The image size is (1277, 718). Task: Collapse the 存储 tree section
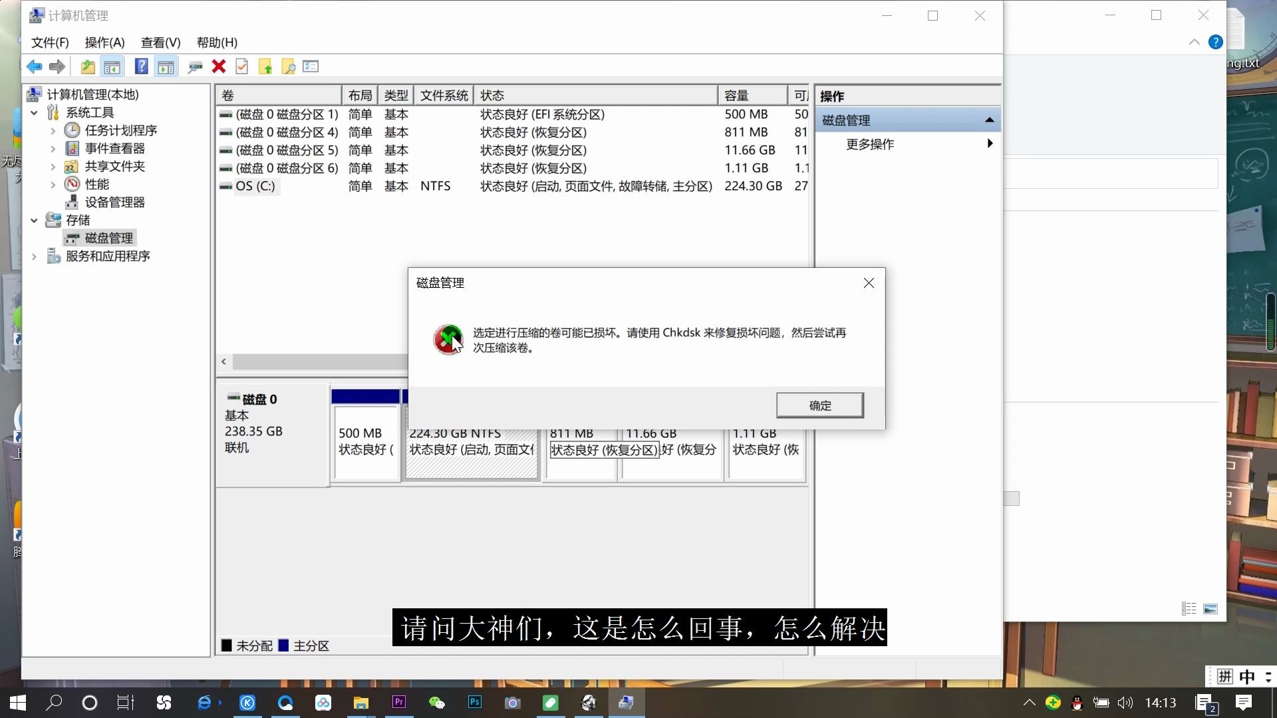click(35, 220)
